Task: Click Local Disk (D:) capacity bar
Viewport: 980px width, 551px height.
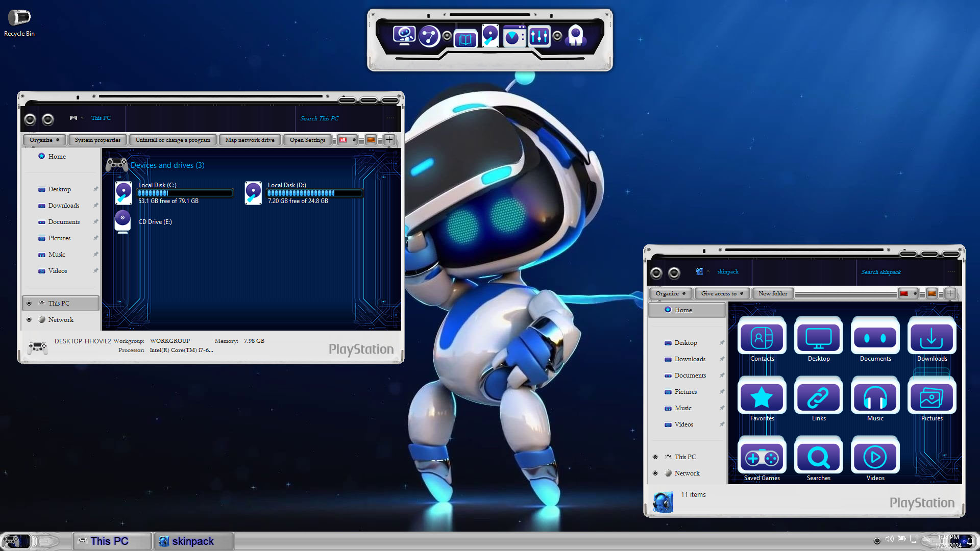Action: 314,193
